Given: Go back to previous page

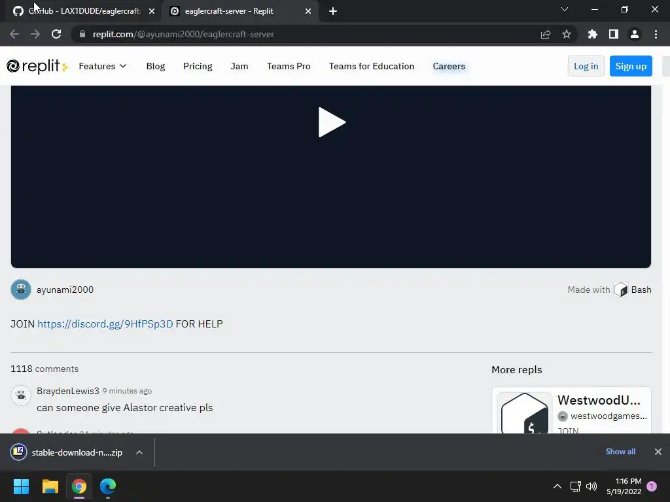Looking at the screenshot, I should (x=14, y=34).
